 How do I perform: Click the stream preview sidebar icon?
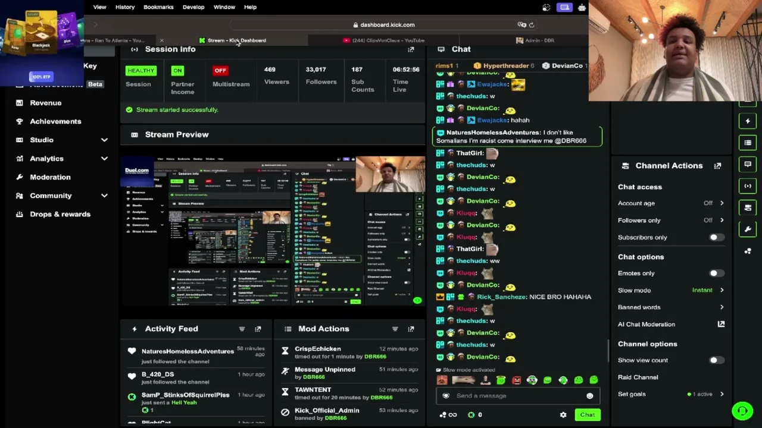tap(748, 186)
